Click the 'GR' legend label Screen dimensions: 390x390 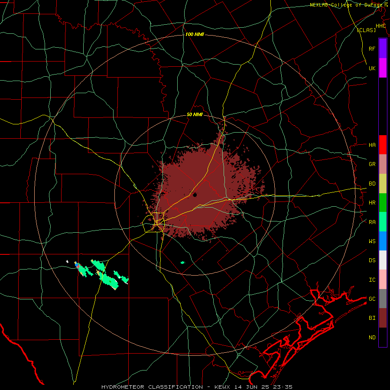(x=372, y=164)
